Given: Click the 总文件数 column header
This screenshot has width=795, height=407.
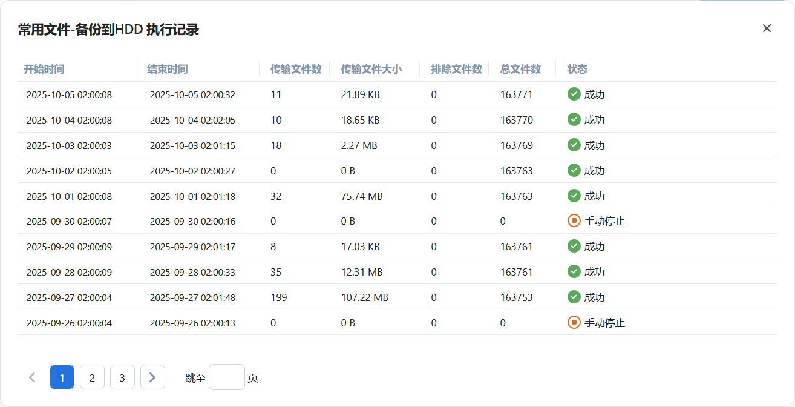Looking at the screenshot, I should 520,69.
